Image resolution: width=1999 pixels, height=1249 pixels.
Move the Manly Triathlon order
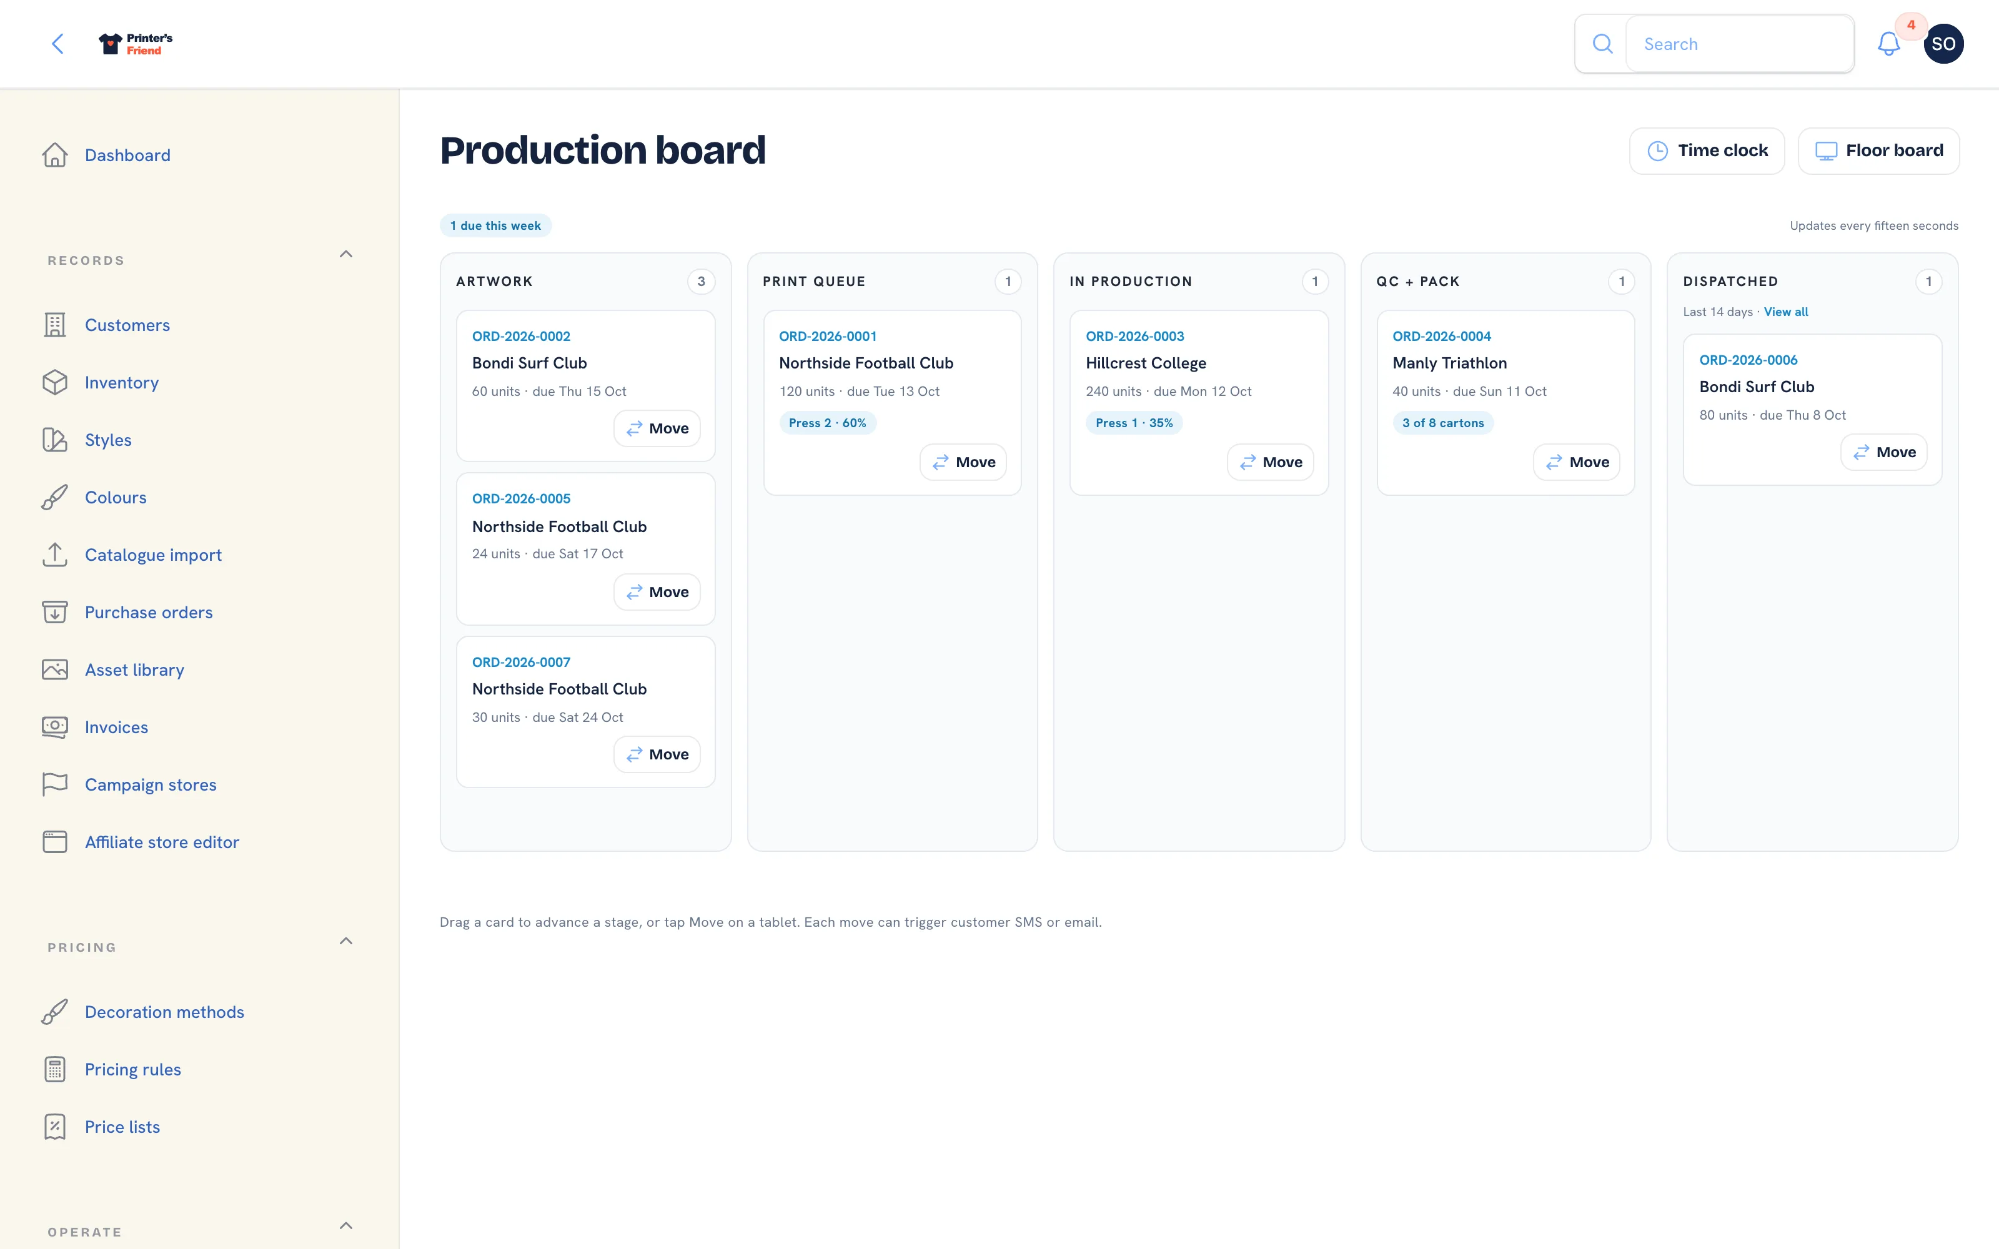(x=1577, y=462)
